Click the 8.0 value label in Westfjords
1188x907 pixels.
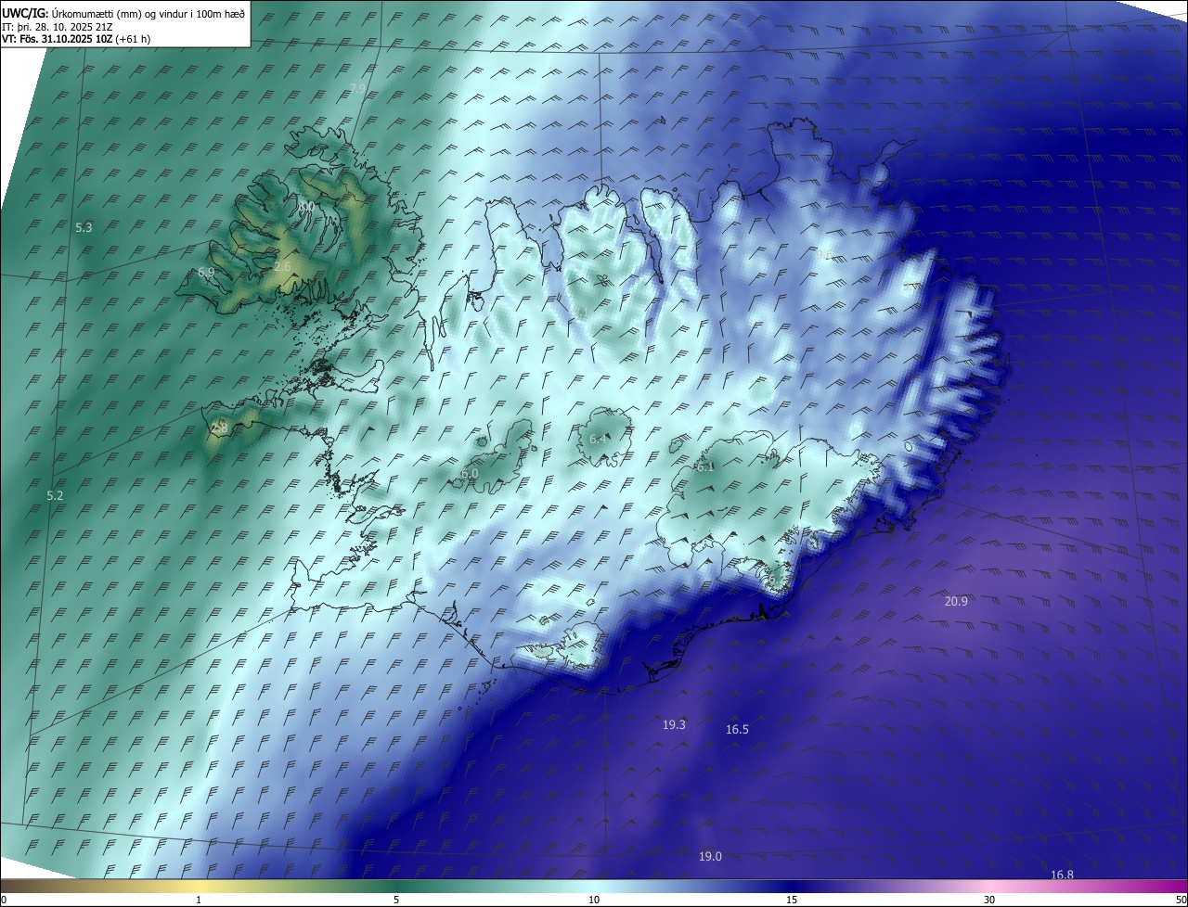[x=306, y=206]
